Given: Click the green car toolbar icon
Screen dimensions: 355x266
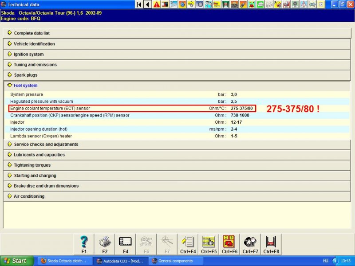Looking at the screenshot, I should (260, 4).
